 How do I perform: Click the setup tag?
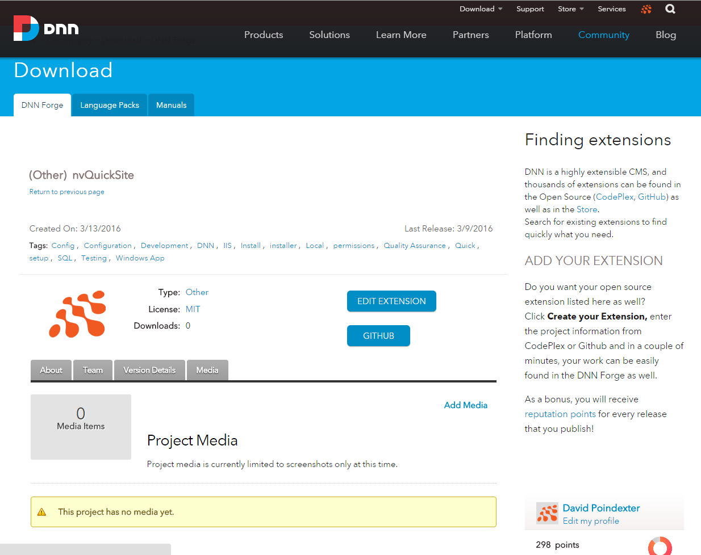click(x=39, y=258)
